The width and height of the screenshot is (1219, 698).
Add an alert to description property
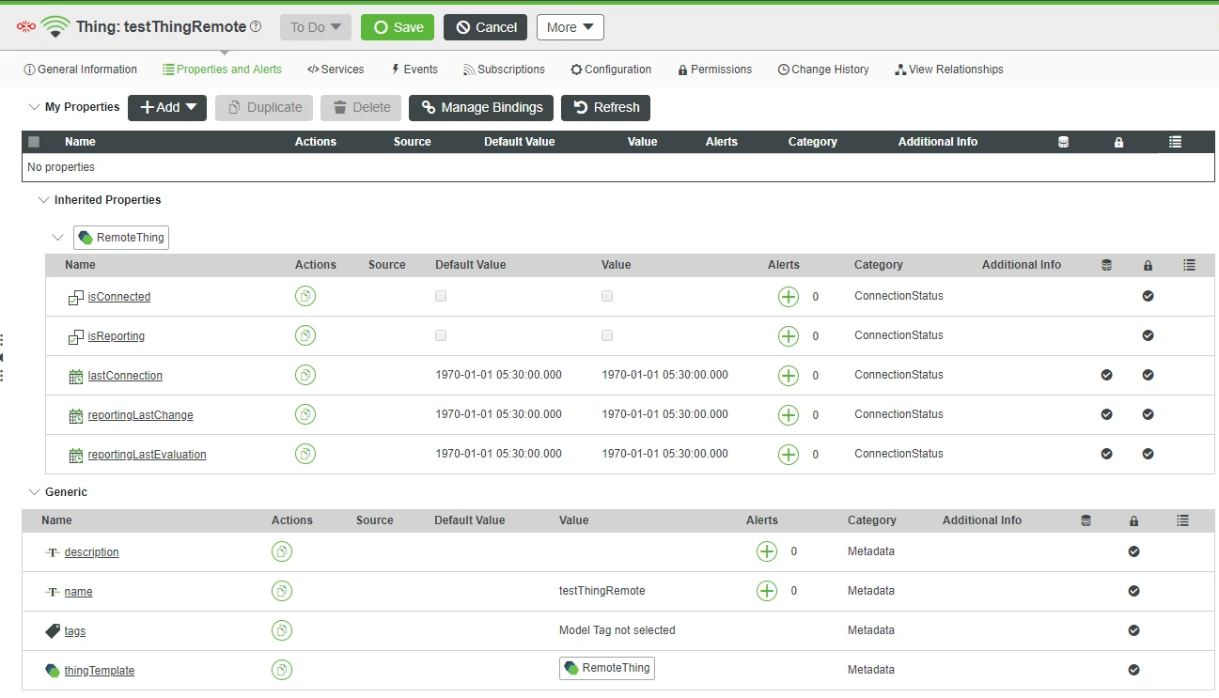coord(767,551)
